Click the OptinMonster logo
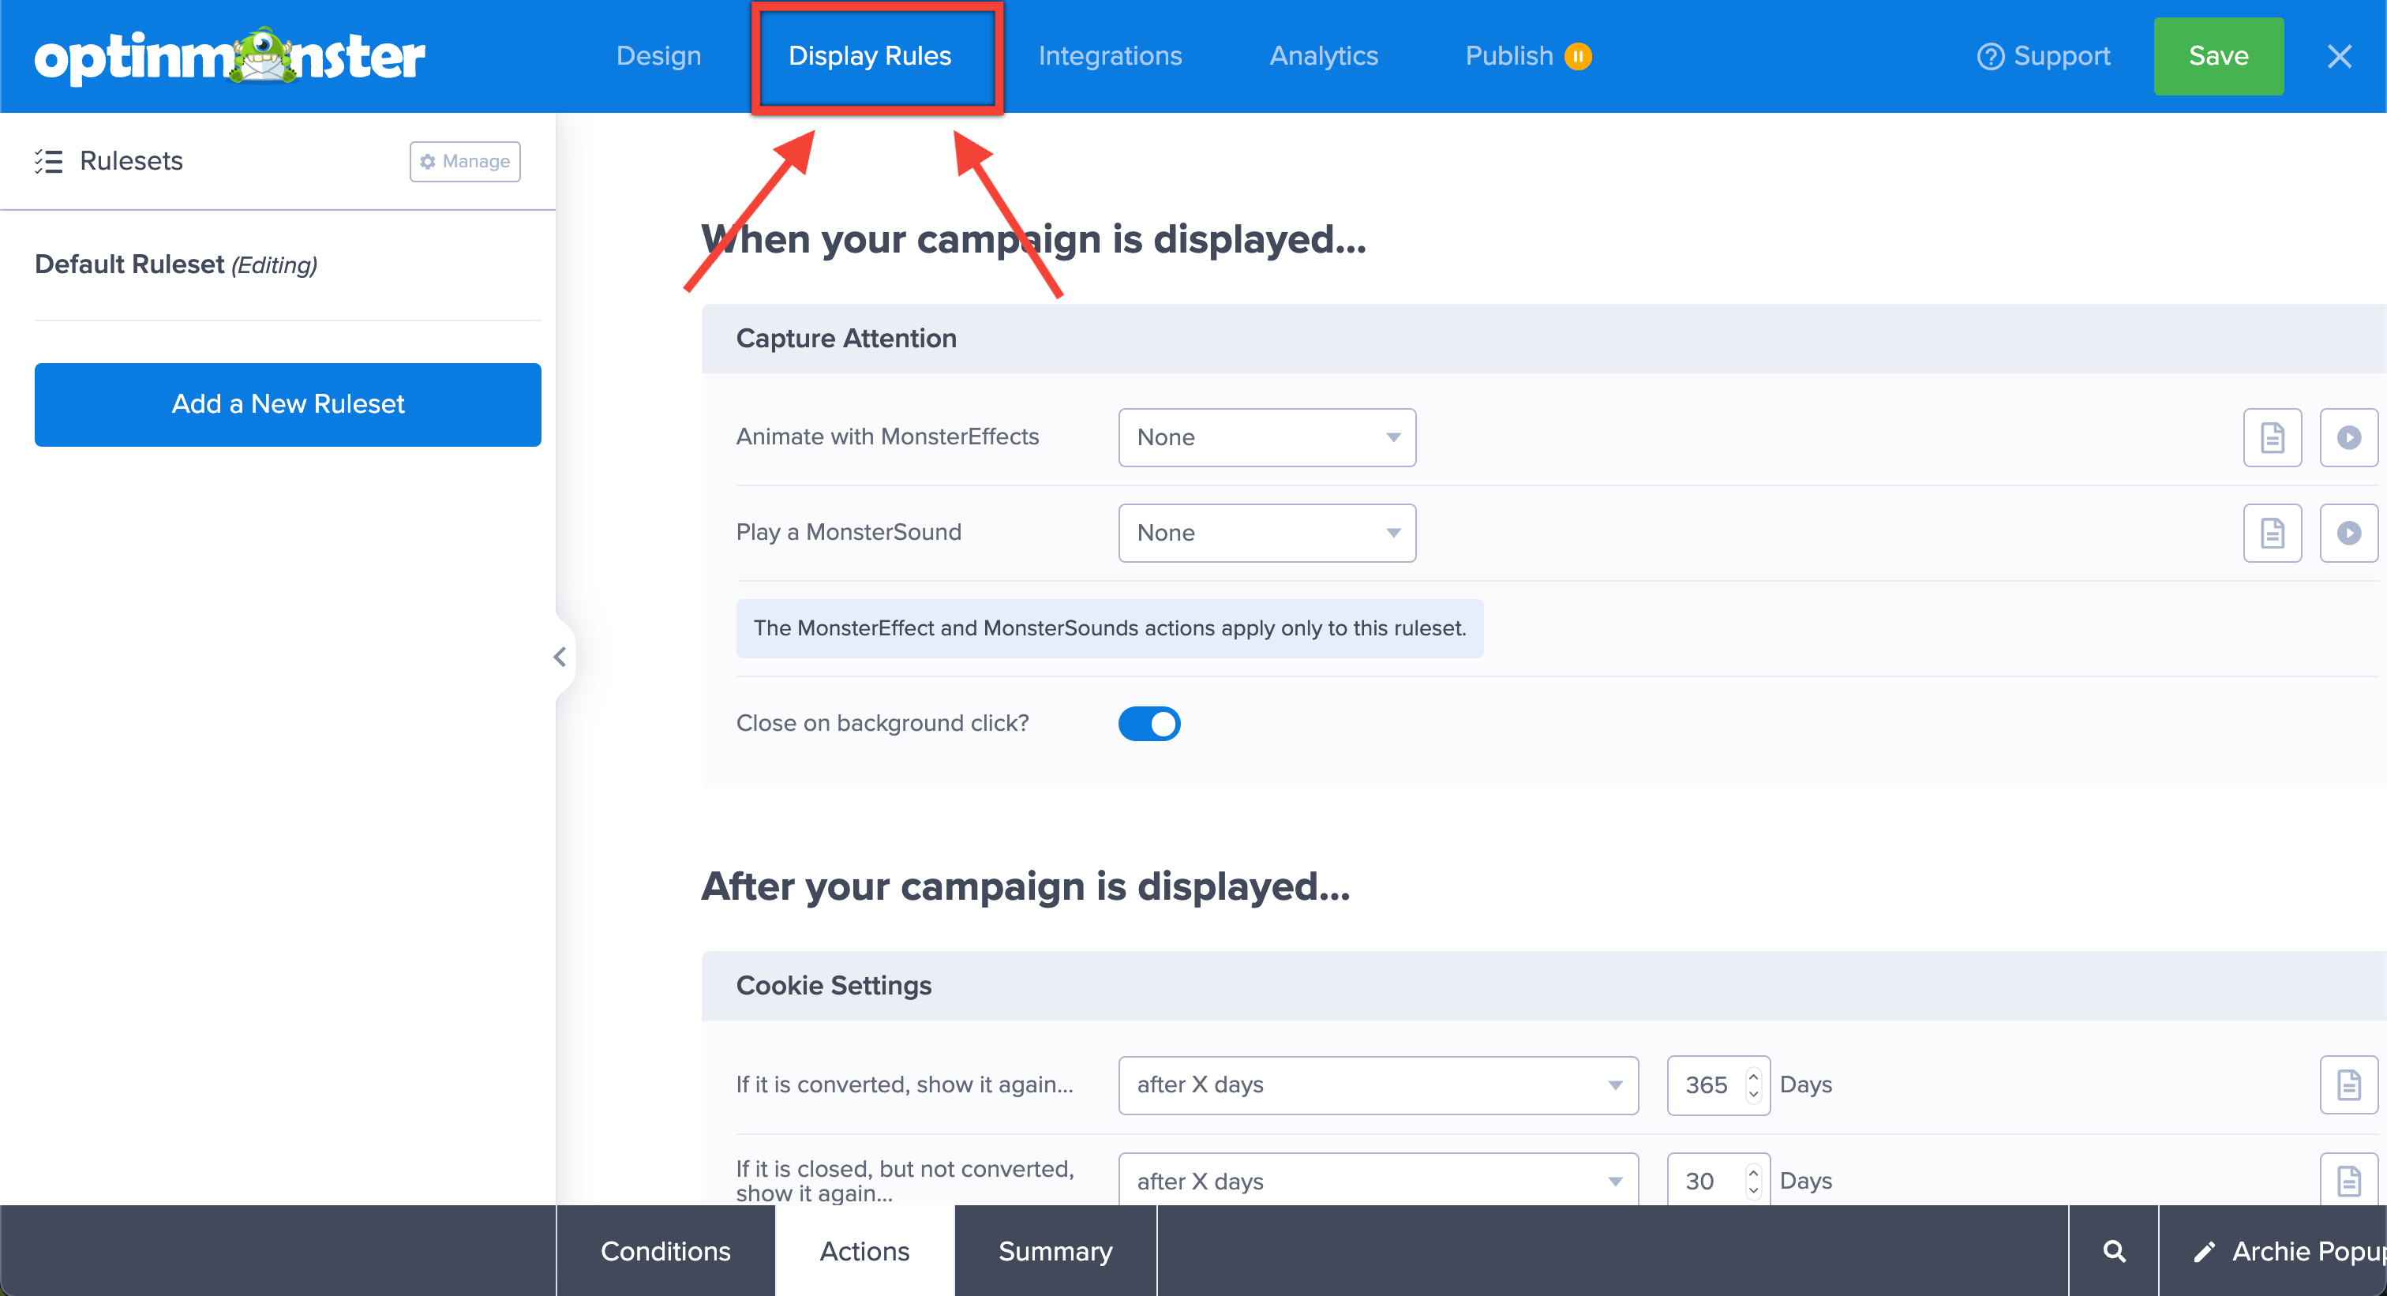Image resolution: width=2387 pixels, height=1296 pixels. [229, 57]
